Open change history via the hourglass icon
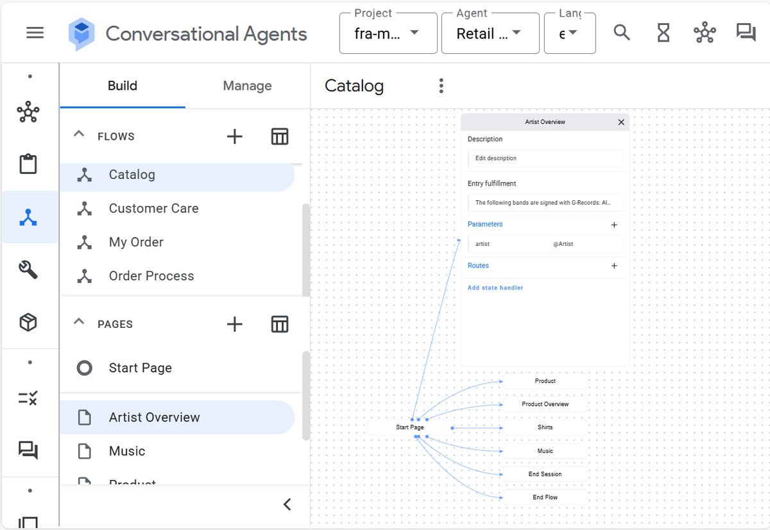 663,32
